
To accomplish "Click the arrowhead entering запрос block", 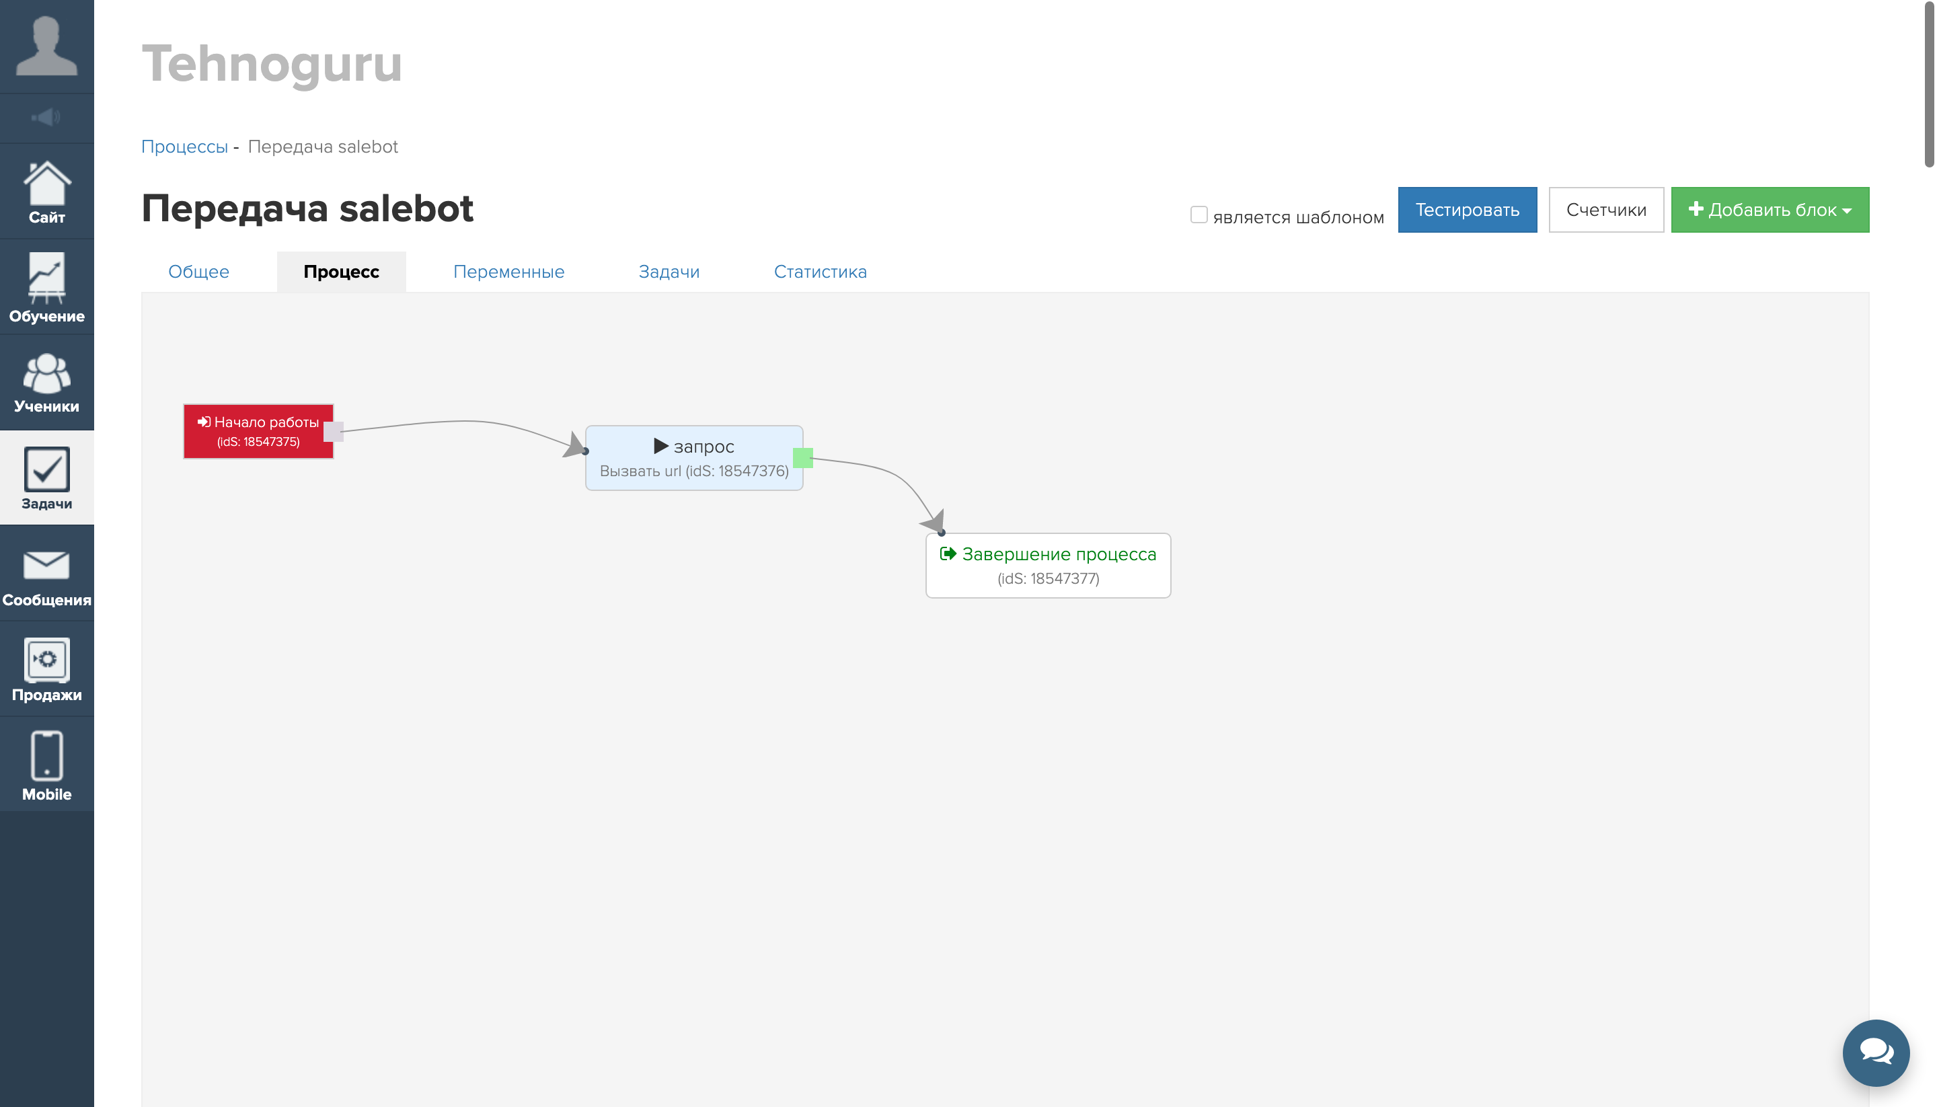I will click(576, 444).
